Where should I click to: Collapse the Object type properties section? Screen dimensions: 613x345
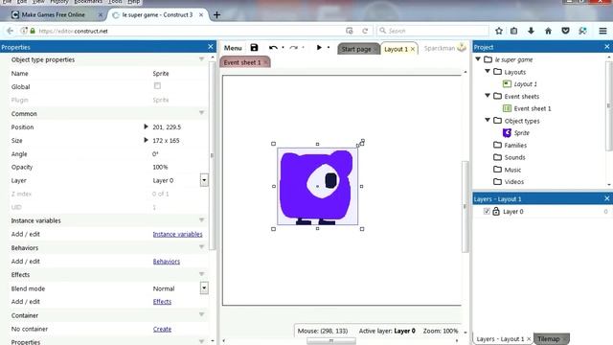pyautogui.click(x=201, y=59)
